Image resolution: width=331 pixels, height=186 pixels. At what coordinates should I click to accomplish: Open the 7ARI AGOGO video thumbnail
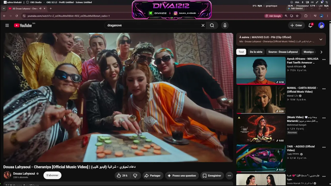261,158
